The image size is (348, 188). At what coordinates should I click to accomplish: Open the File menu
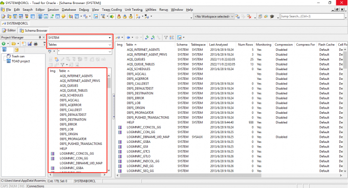[8, 10]
